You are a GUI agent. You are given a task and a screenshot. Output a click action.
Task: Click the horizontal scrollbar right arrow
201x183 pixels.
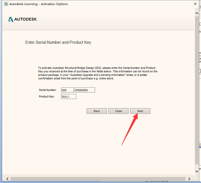(x=189, y=179)
